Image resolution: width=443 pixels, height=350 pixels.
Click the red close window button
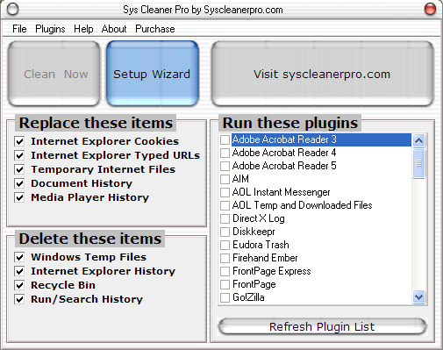tap(430, 9)
